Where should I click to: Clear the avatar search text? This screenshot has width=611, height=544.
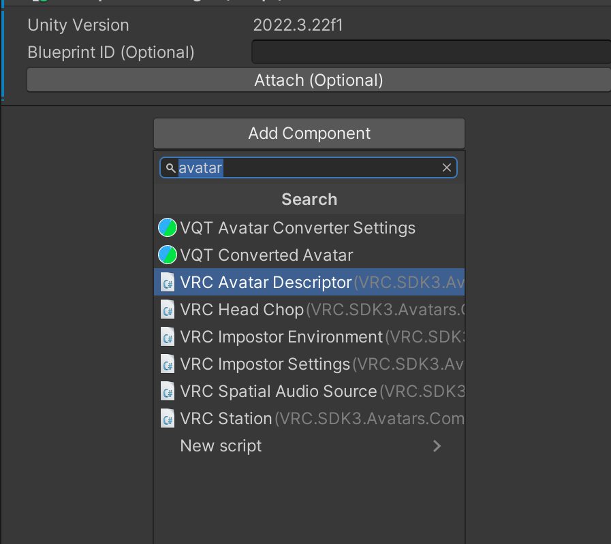pyautogui.click(x=447, y=167)
